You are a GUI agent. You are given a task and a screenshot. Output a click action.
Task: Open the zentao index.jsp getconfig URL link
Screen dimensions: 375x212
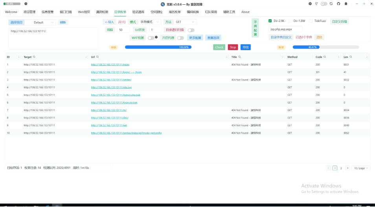[126, 133]
